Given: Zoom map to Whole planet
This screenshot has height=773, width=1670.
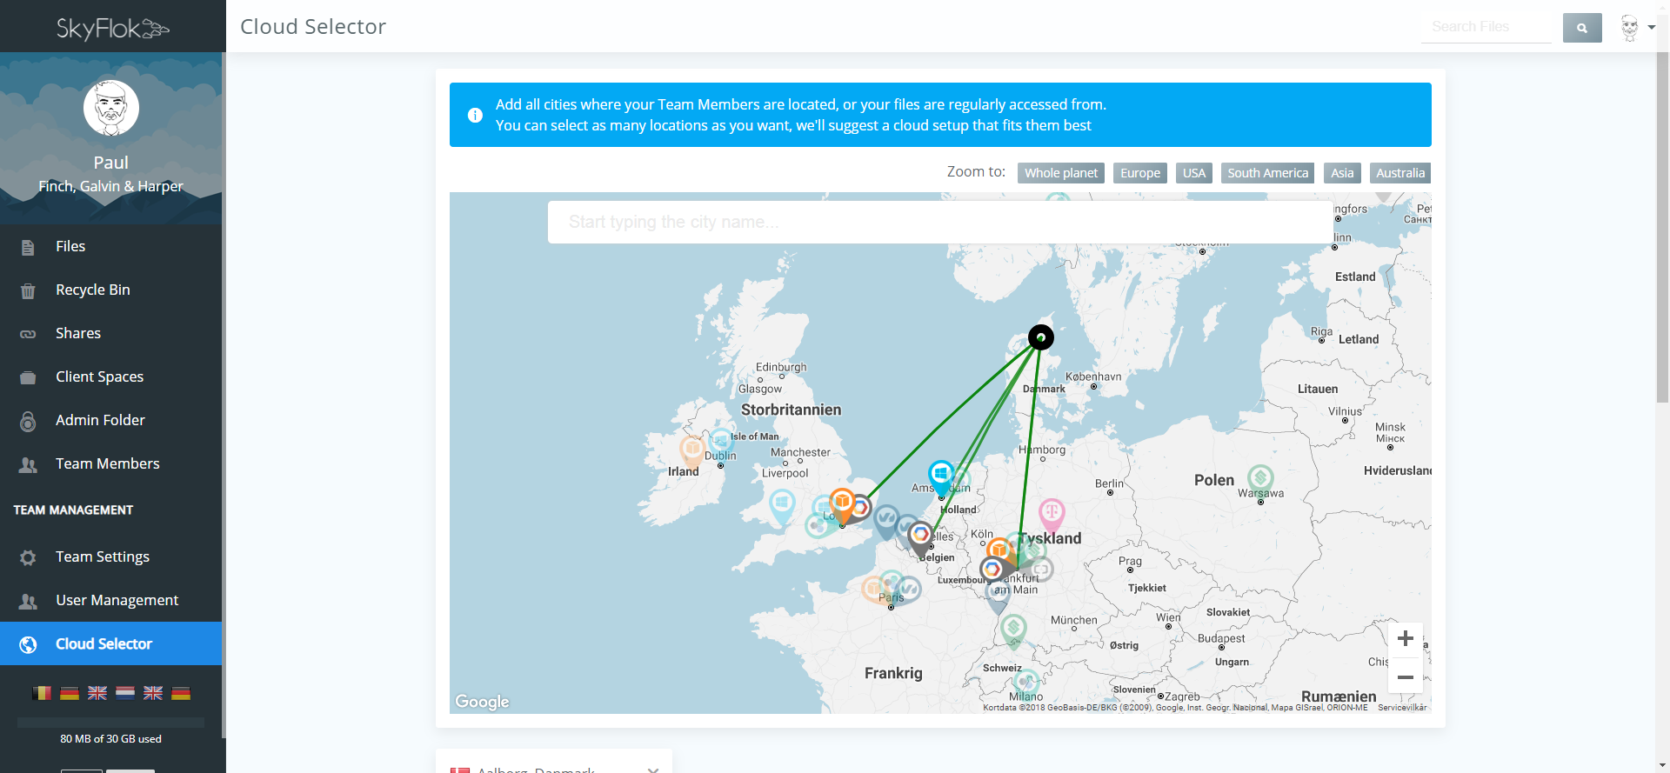Looking at the screenshot, I should point(1061,173).
